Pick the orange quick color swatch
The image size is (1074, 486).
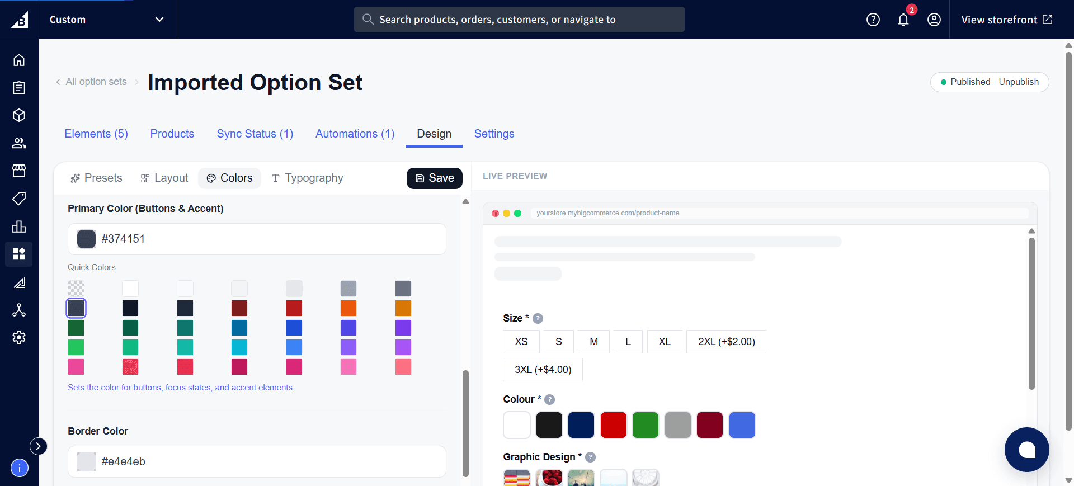(348, 308)
